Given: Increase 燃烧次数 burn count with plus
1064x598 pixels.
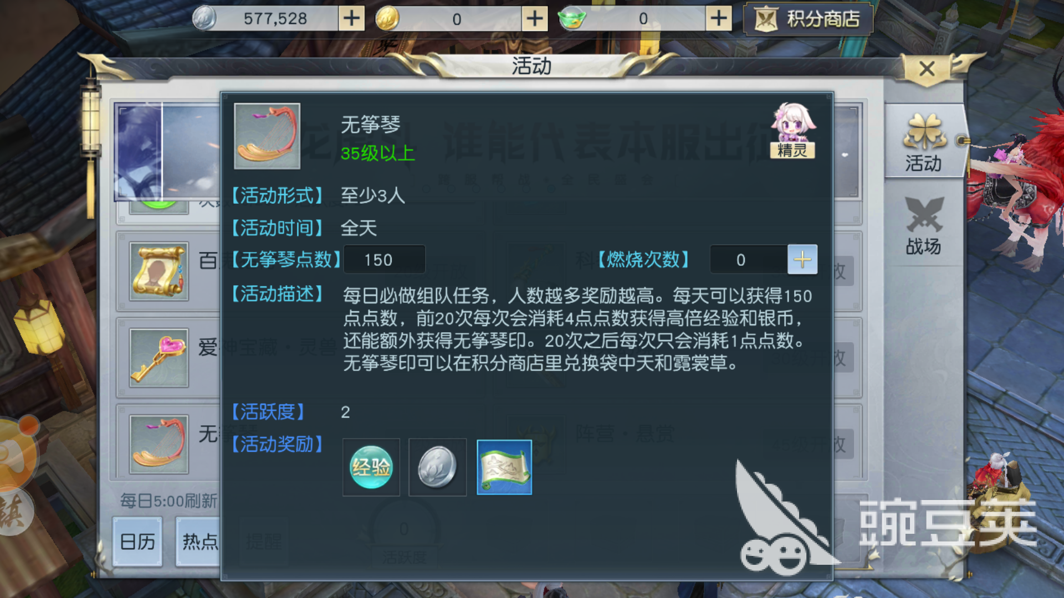Looking at the screenshot, I should coord(802,259).
